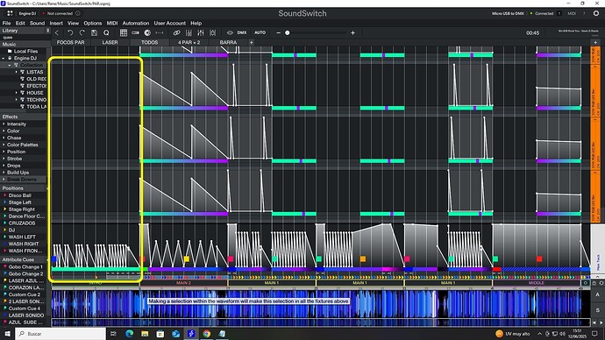The image size is (605, 340).
Task: Select the WASH LEFT position
Action: pyautogui.click(x=22, y=237)
